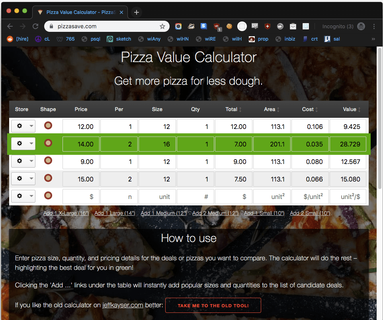
Task: Toggle the round shape icon in the 14.00 row
Action: tap(48, 143)
